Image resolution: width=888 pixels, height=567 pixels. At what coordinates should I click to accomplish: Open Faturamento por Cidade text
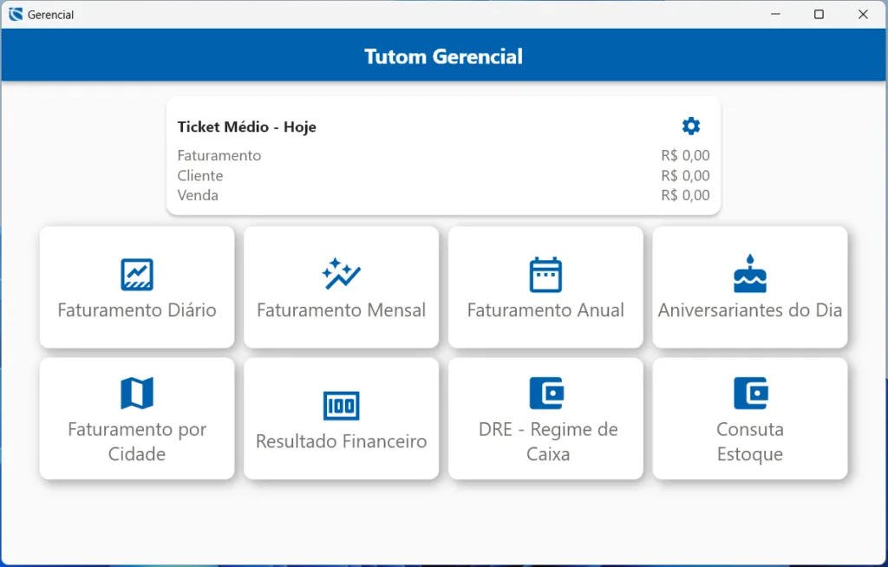[x=137, y=441]
